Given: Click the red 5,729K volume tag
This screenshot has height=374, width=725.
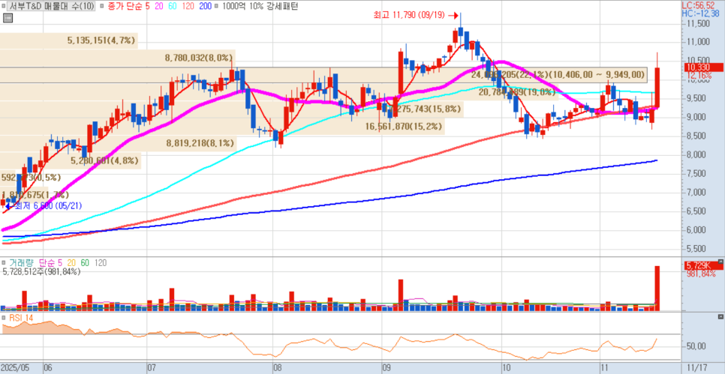Looking at the screenshot, I should [x=702, y=265].
